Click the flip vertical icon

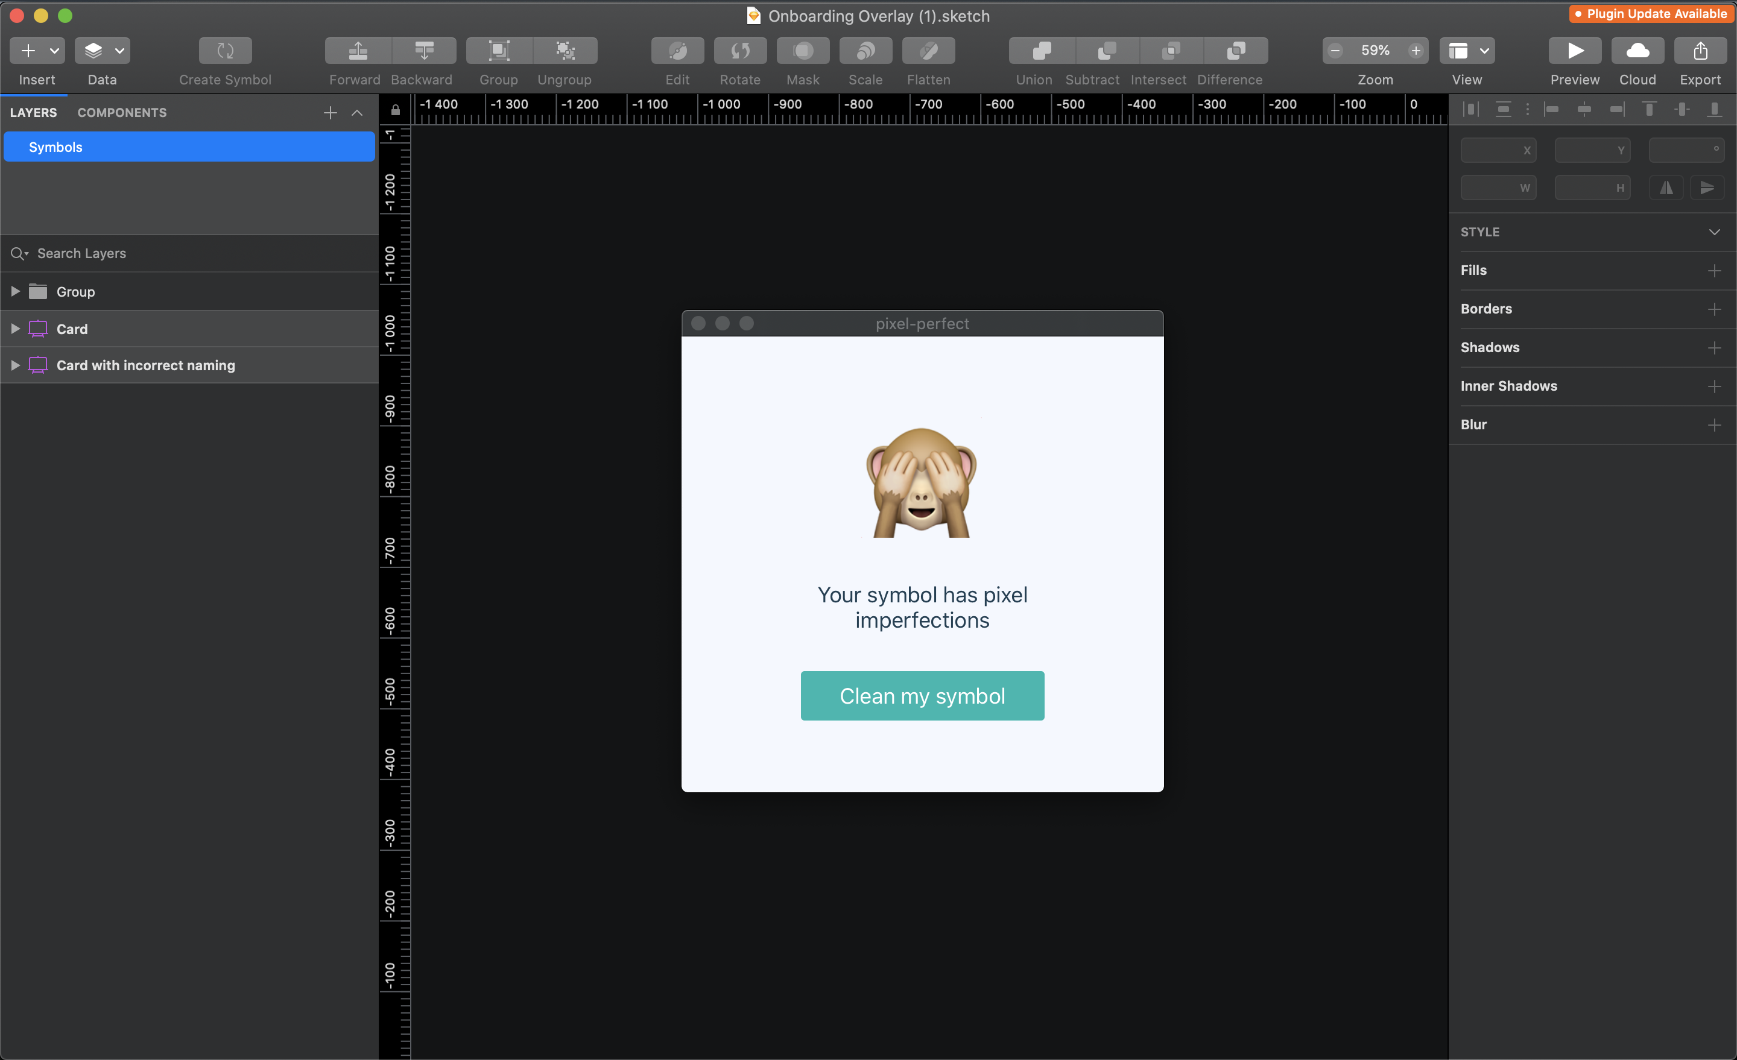coord(1707,188)
